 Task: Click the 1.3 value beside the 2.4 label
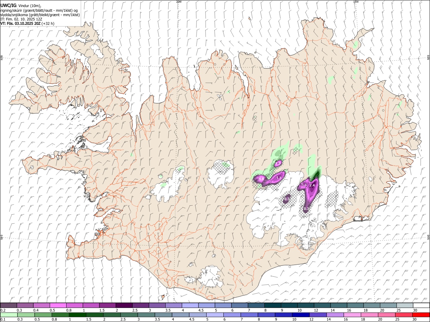(304, 184)
